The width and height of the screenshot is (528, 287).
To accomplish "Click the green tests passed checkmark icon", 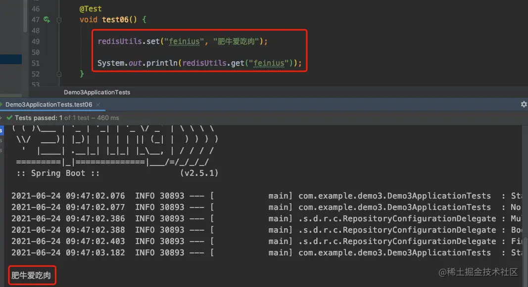I will tap(9, 118).
